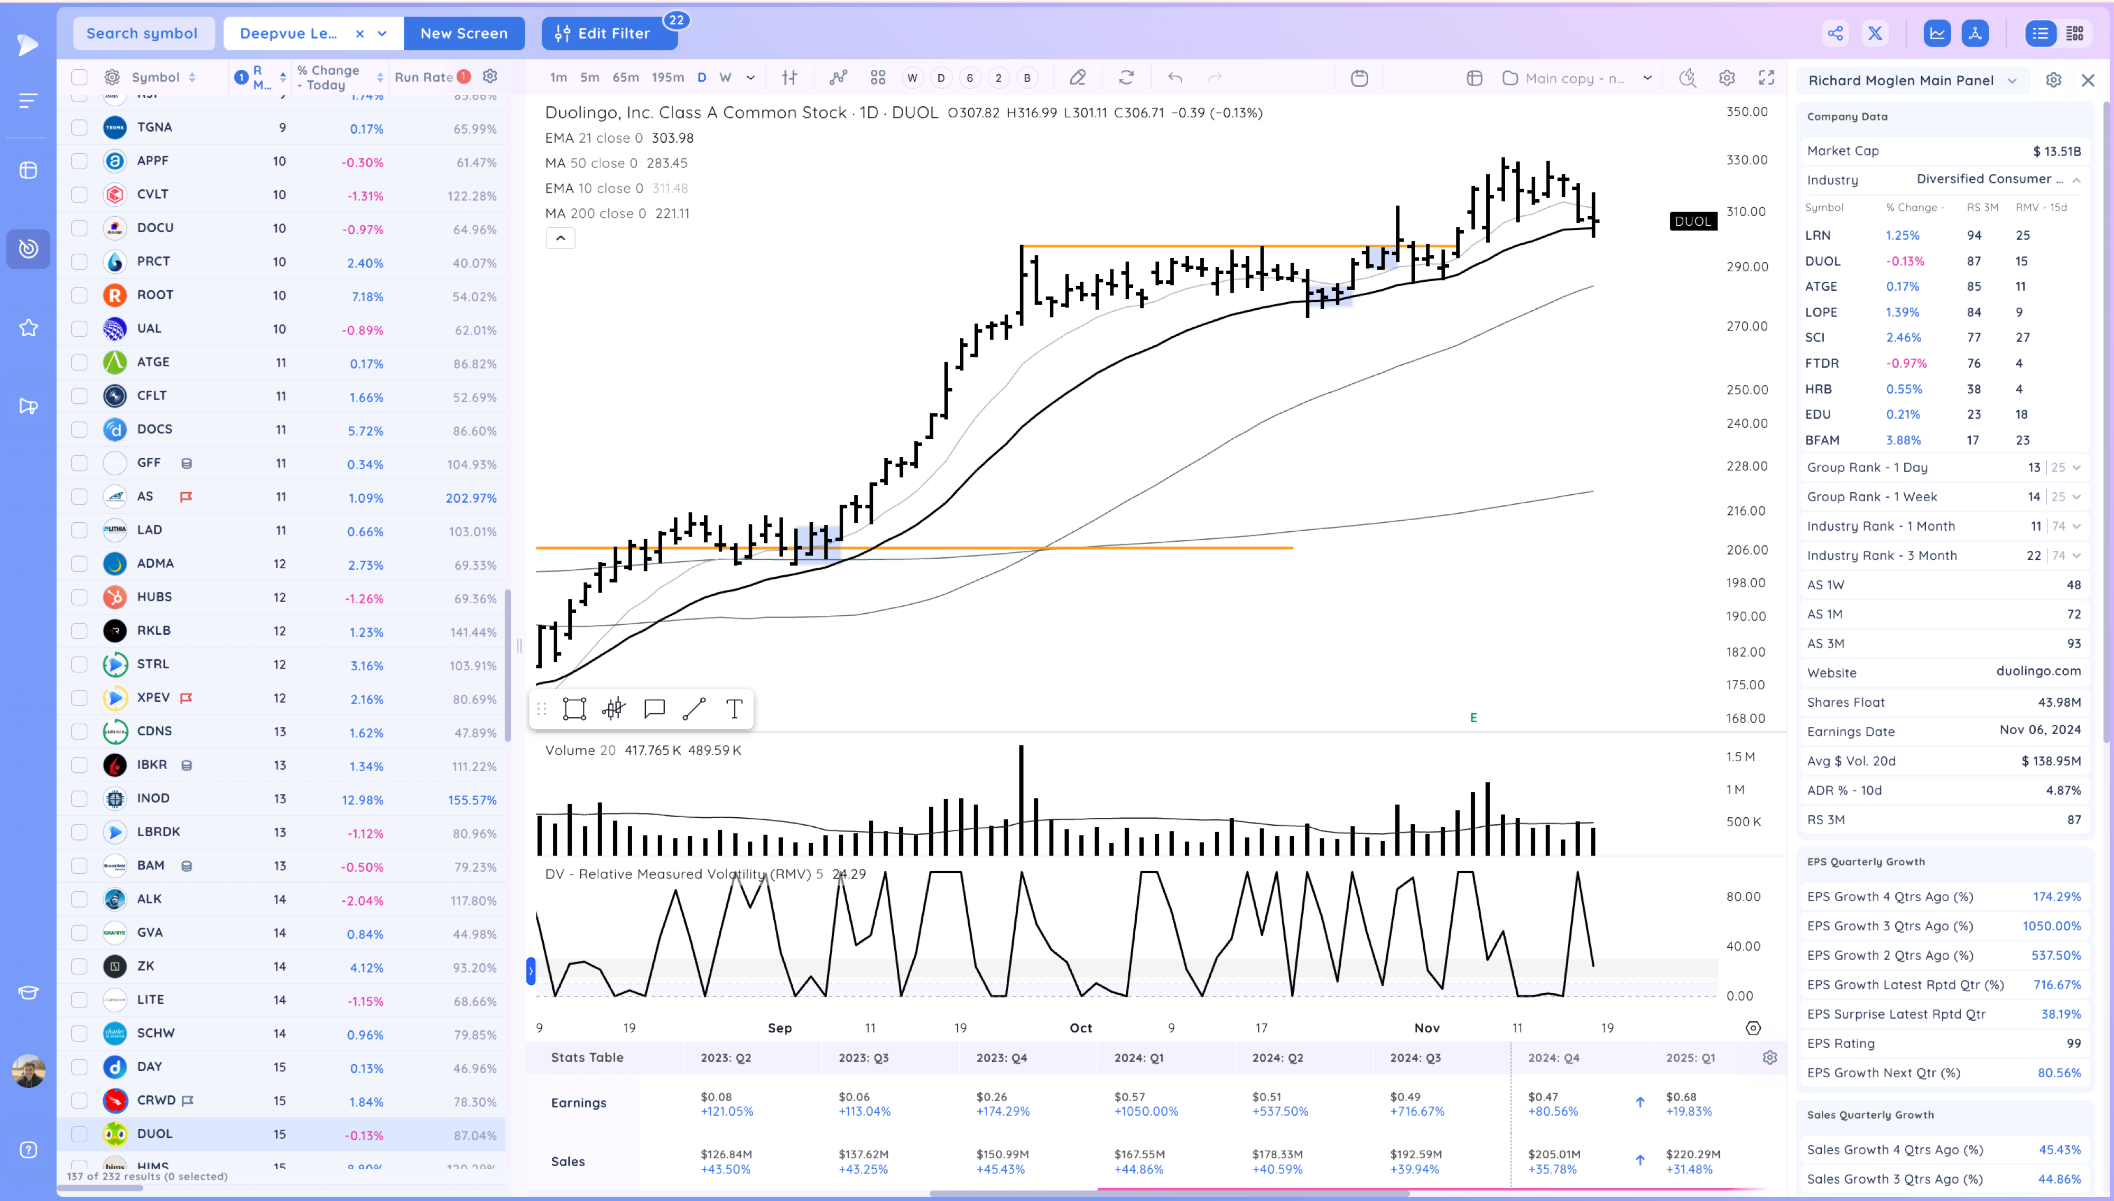The image size is (2114, 1201).
Task: Expand Group Rank - 1 Week row
Action: point(2076,496)
